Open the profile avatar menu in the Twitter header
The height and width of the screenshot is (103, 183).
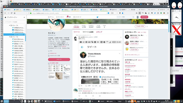(x=138, y=17)
